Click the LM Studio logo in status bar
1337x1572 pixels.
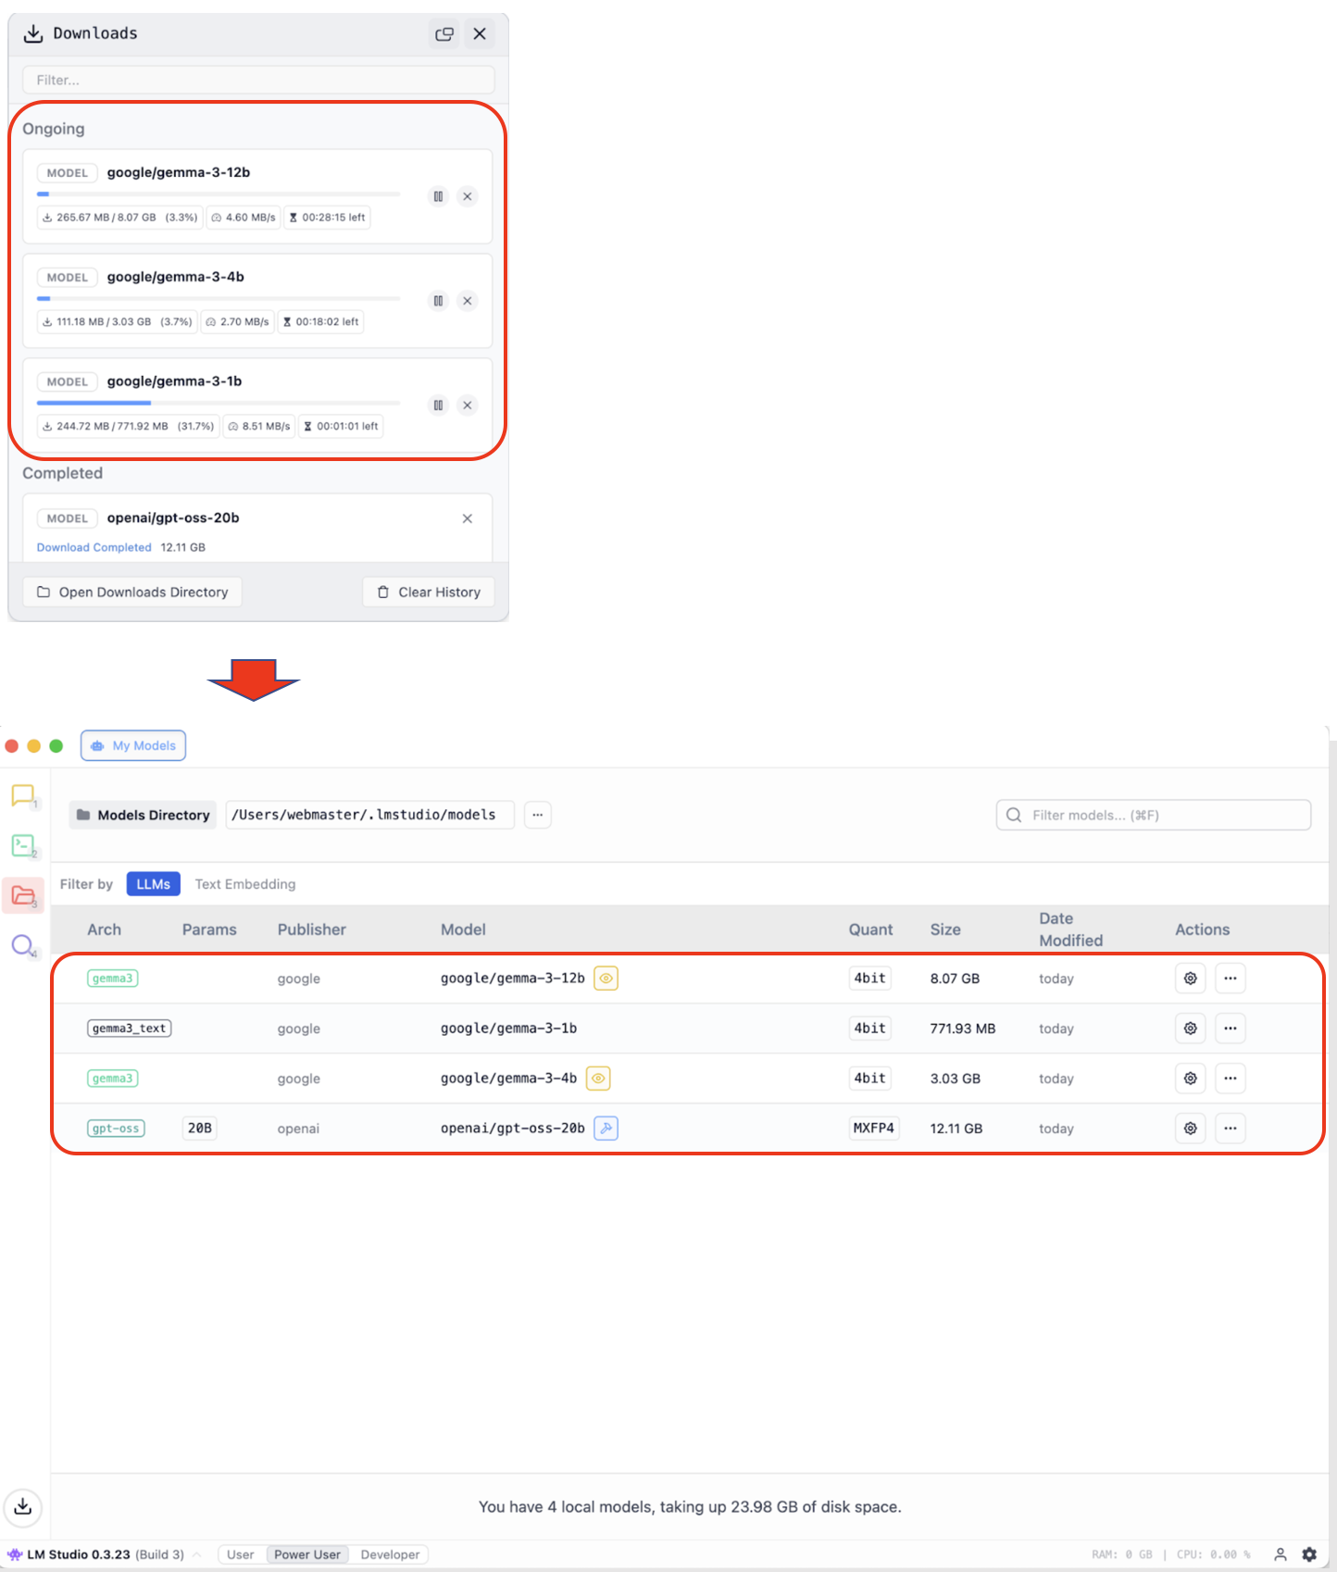(x=15, y=1554)
